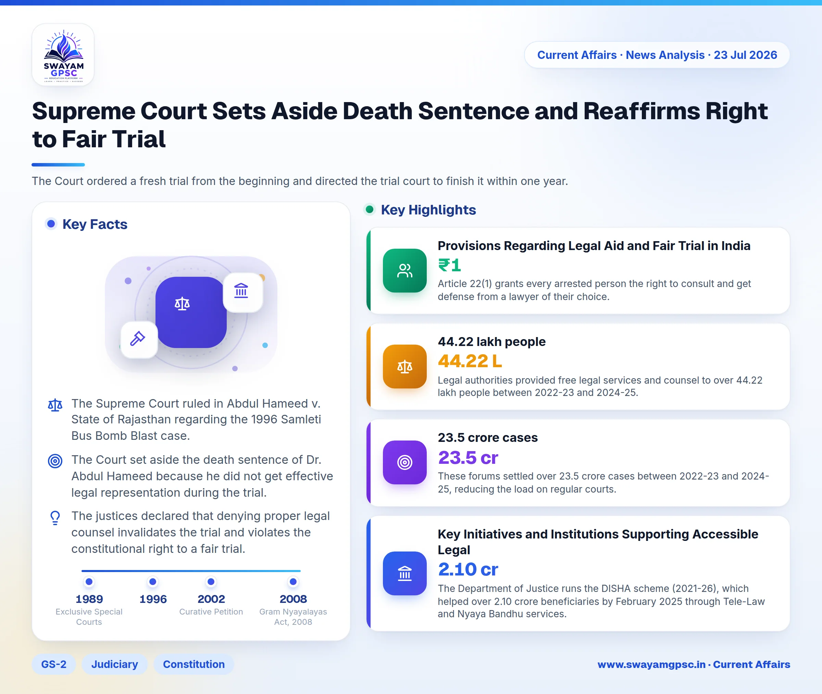Click the 2.10 cr blue figure
The height and width of the screenshot is (694, 822).
(468, 569)
